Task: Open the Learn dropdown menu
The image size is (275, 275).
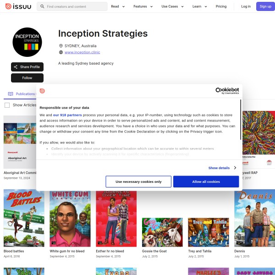Action: (200, 6)
